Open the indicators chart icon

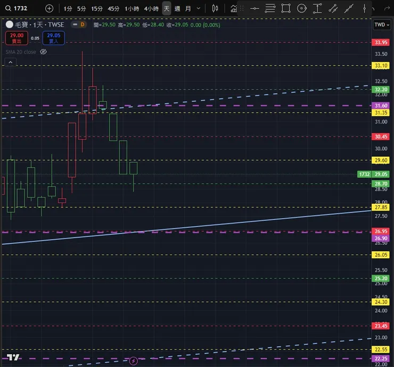click(x=234, y=9)
